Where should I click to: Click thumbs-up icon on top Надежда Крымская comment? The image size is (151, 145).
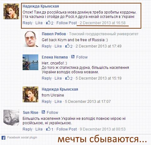pos(48,23)
